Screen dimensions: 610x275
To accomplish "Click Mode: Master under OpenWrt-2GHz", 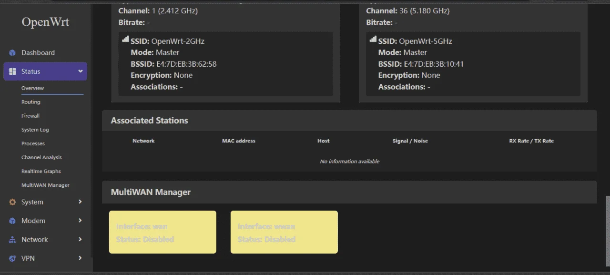I will click(x=155, y=52).
